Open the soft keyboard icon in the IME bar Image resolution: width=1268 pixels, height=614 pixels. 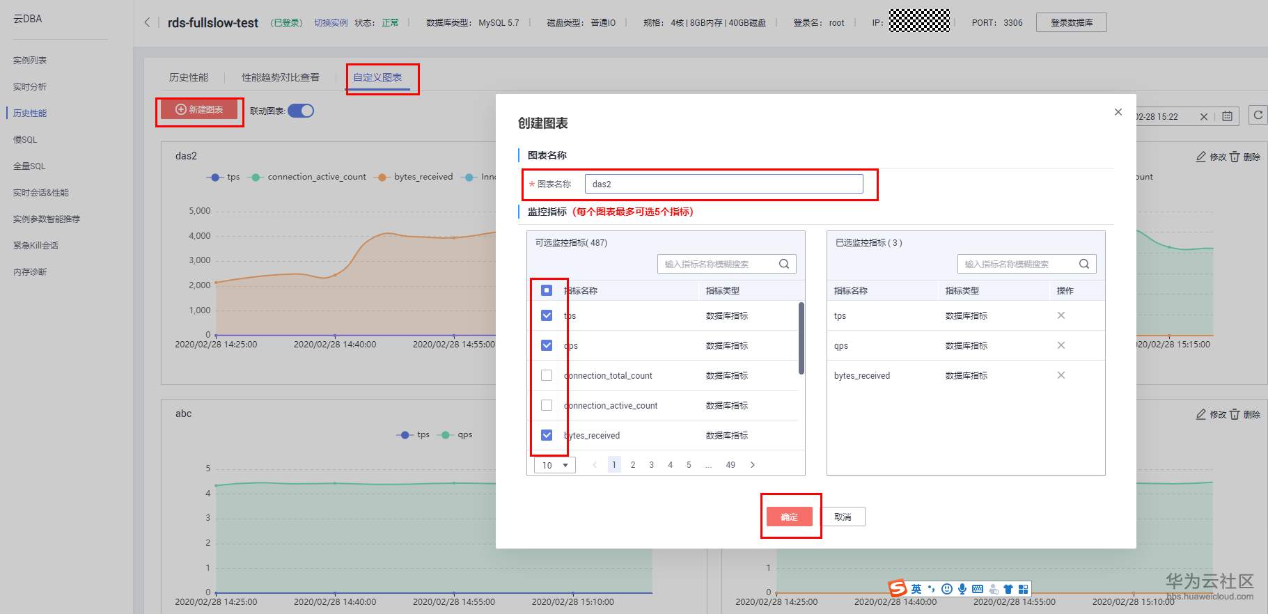(x=978, y=589)
